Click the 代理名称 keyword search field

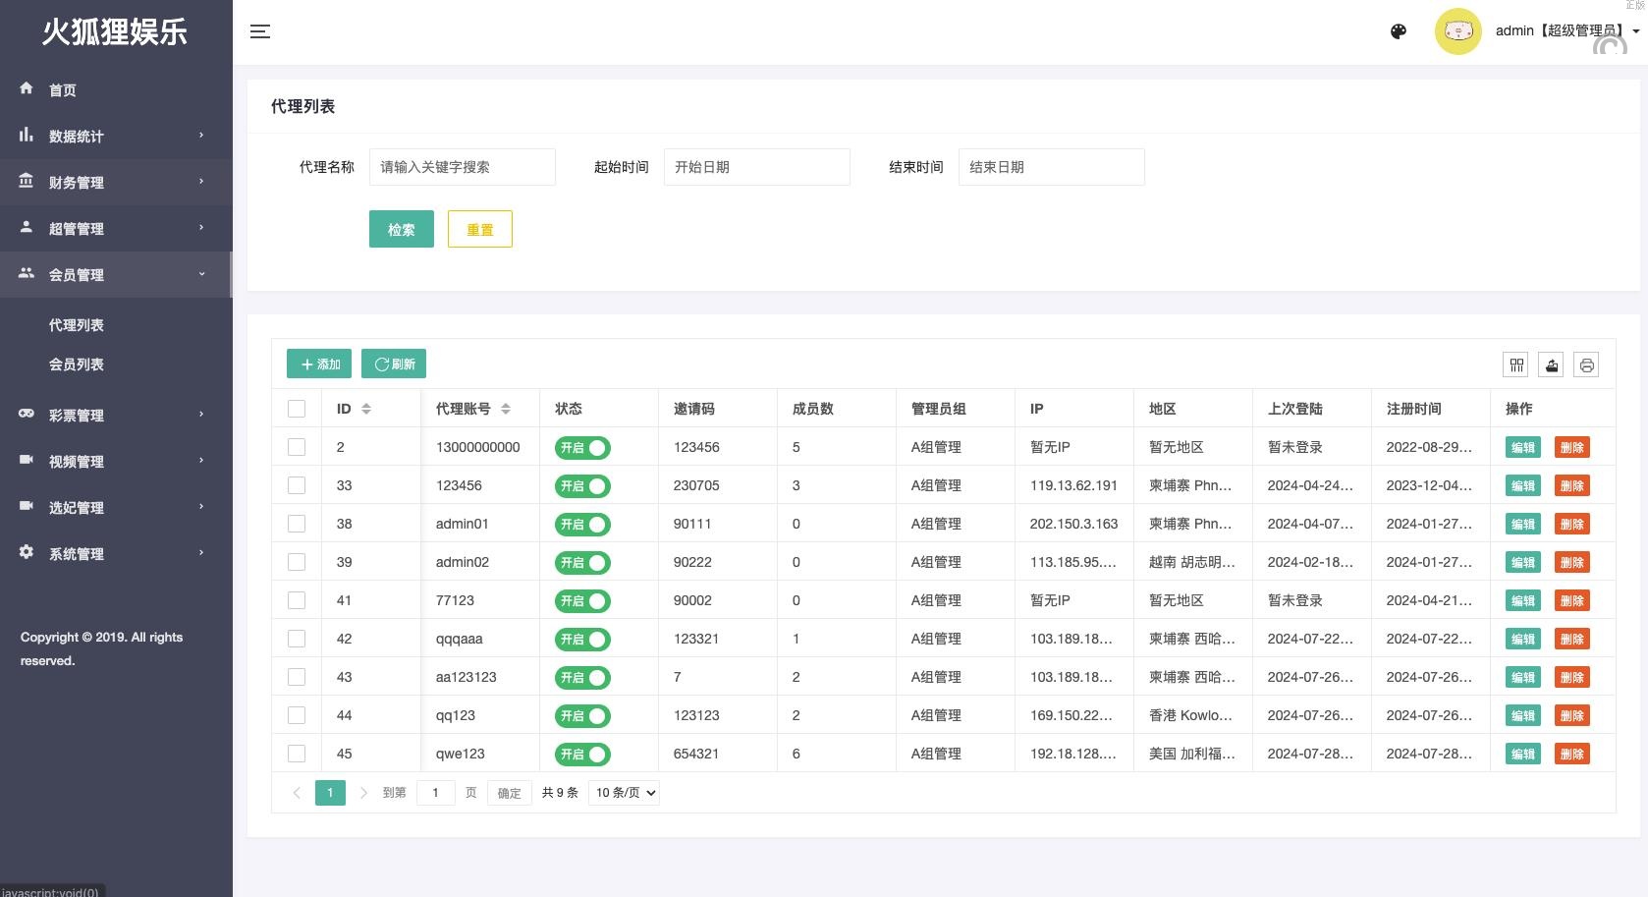click(462, 167)
